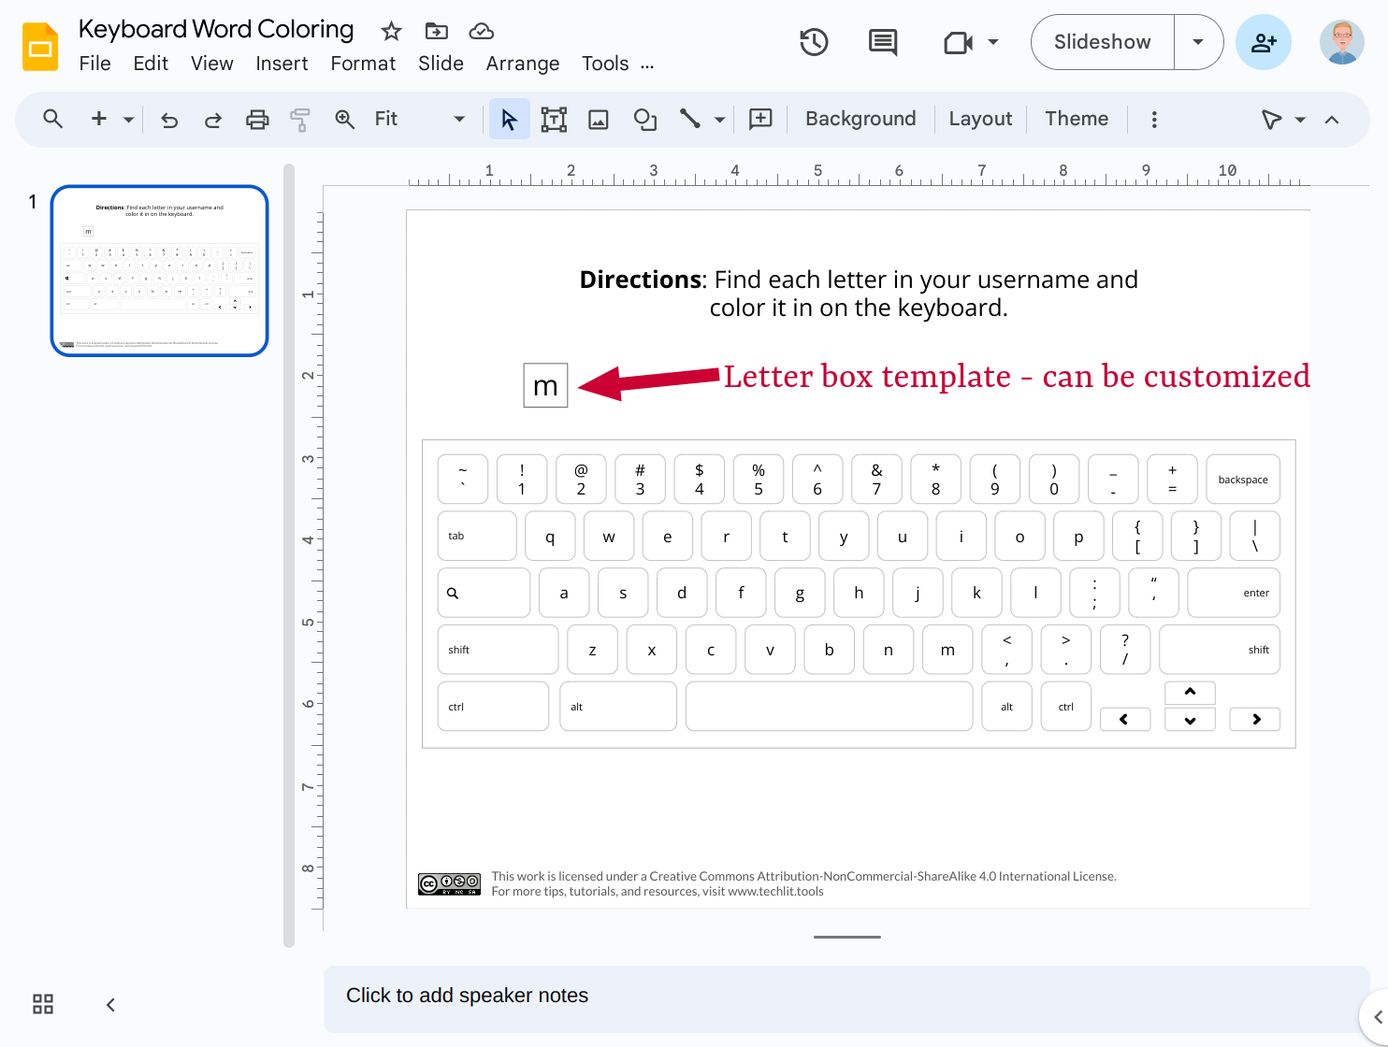Expand Slideshow options dropdown arrow
This screenshot has height=1047, width=1388.
coord(1198,42)
